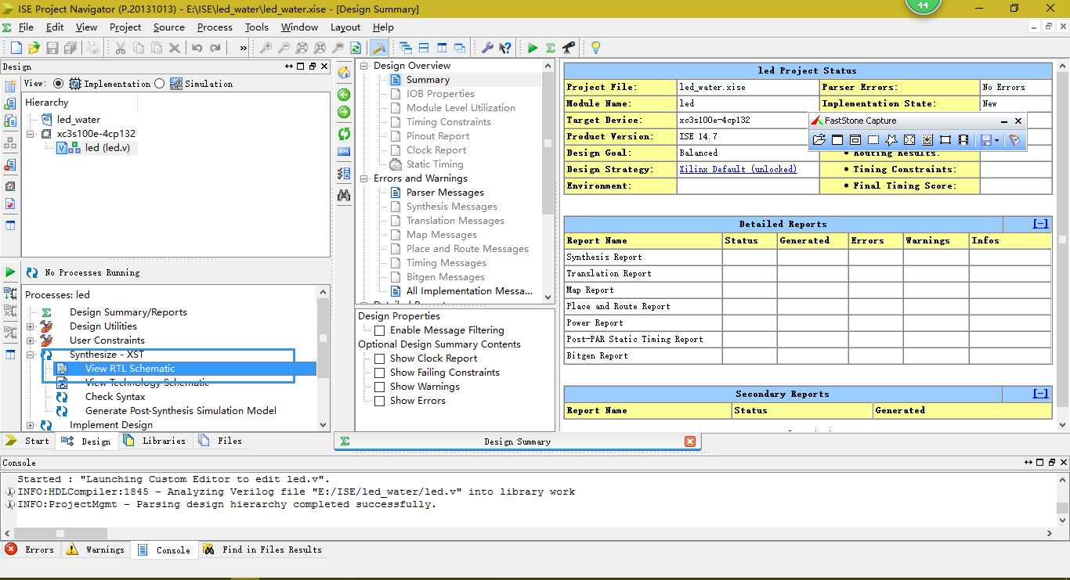Screen dimensions: 1070x580
Task: Open Parser Messages in Errors and Warnings
Action: pos(445,193)
